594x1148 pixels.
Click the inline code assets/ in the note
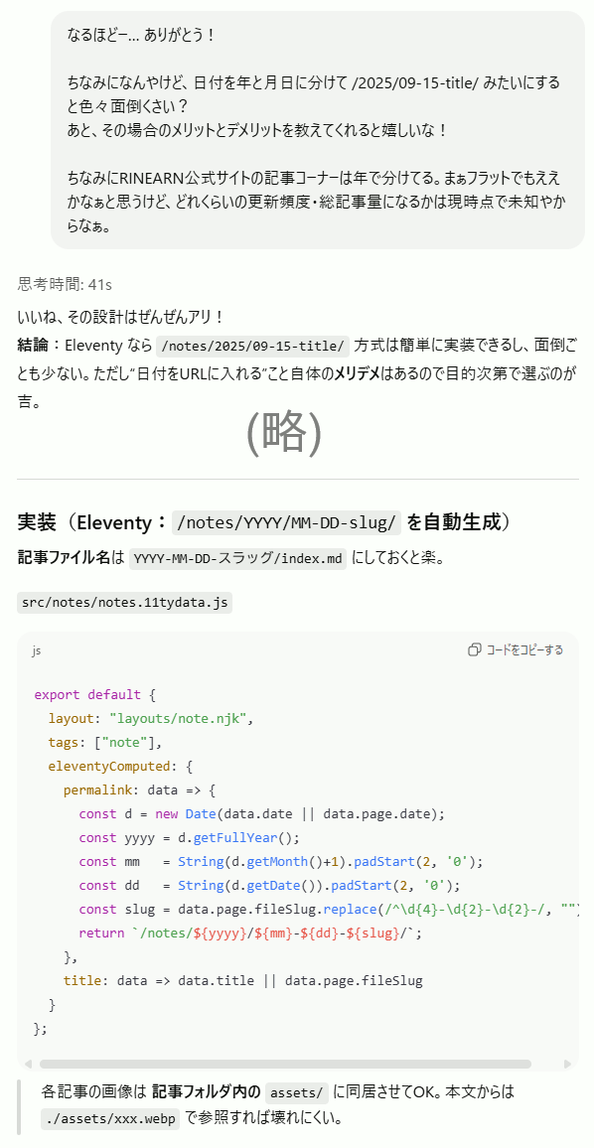pyautogui.click(x=297, y=1092)
